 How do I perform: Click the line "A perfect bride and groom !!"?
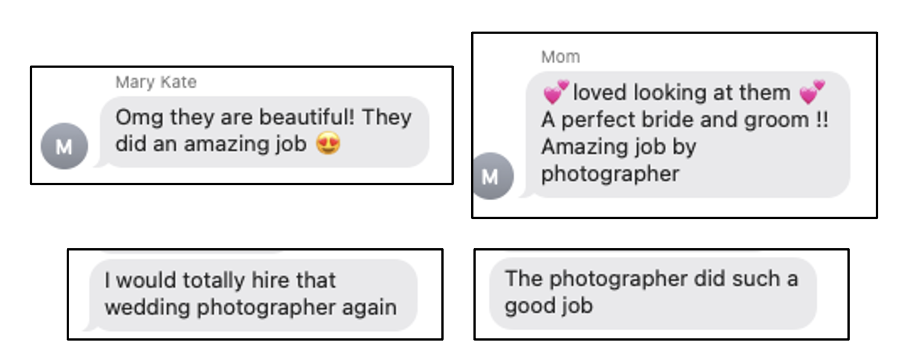(684, 119)
